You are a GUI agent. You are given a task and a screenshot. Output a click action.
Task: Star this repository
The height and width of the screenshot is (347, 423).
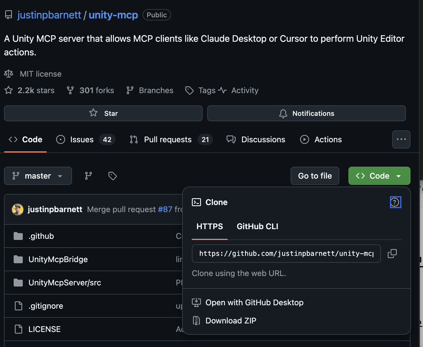coord(103,113)
